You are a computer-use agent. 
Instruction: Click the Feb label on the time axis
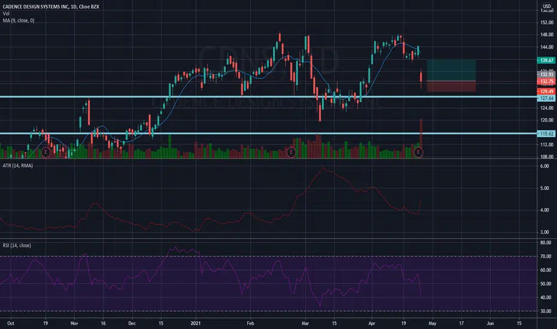coord(250,323)
